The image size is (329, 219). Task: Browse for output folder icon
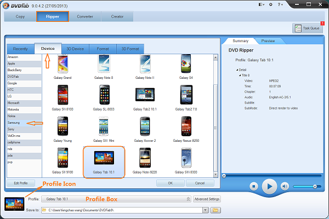click(215, 210)
